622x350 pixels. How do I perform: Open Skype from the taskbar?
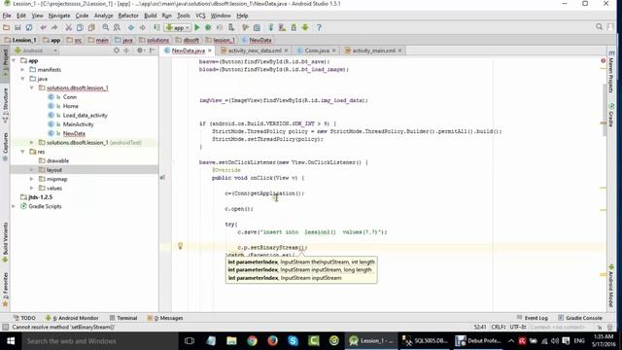(294, 341)
